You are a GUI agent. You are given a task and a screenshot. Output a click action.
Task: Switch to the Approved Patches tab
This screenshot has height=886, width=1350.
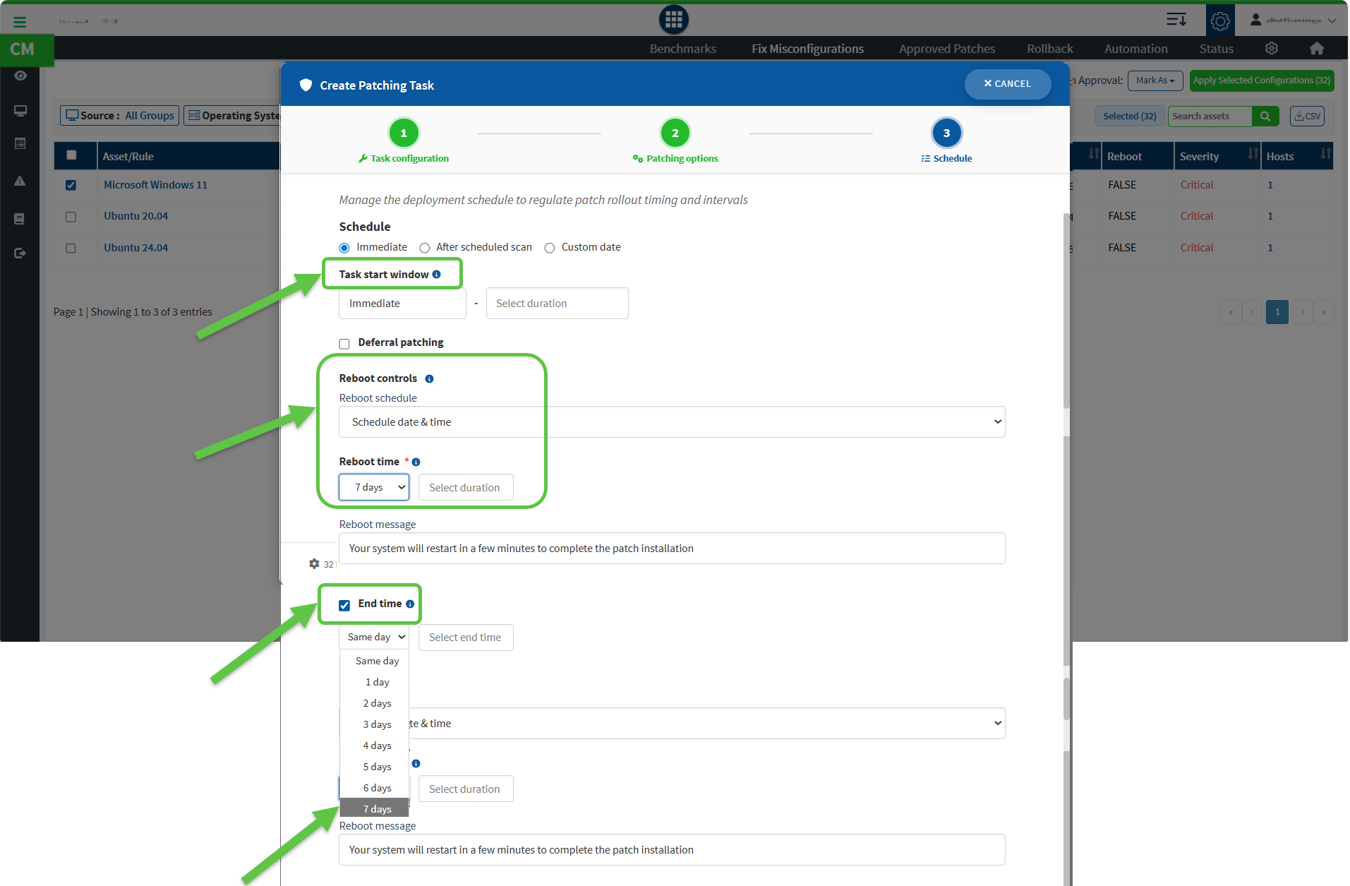coord(946,49)
